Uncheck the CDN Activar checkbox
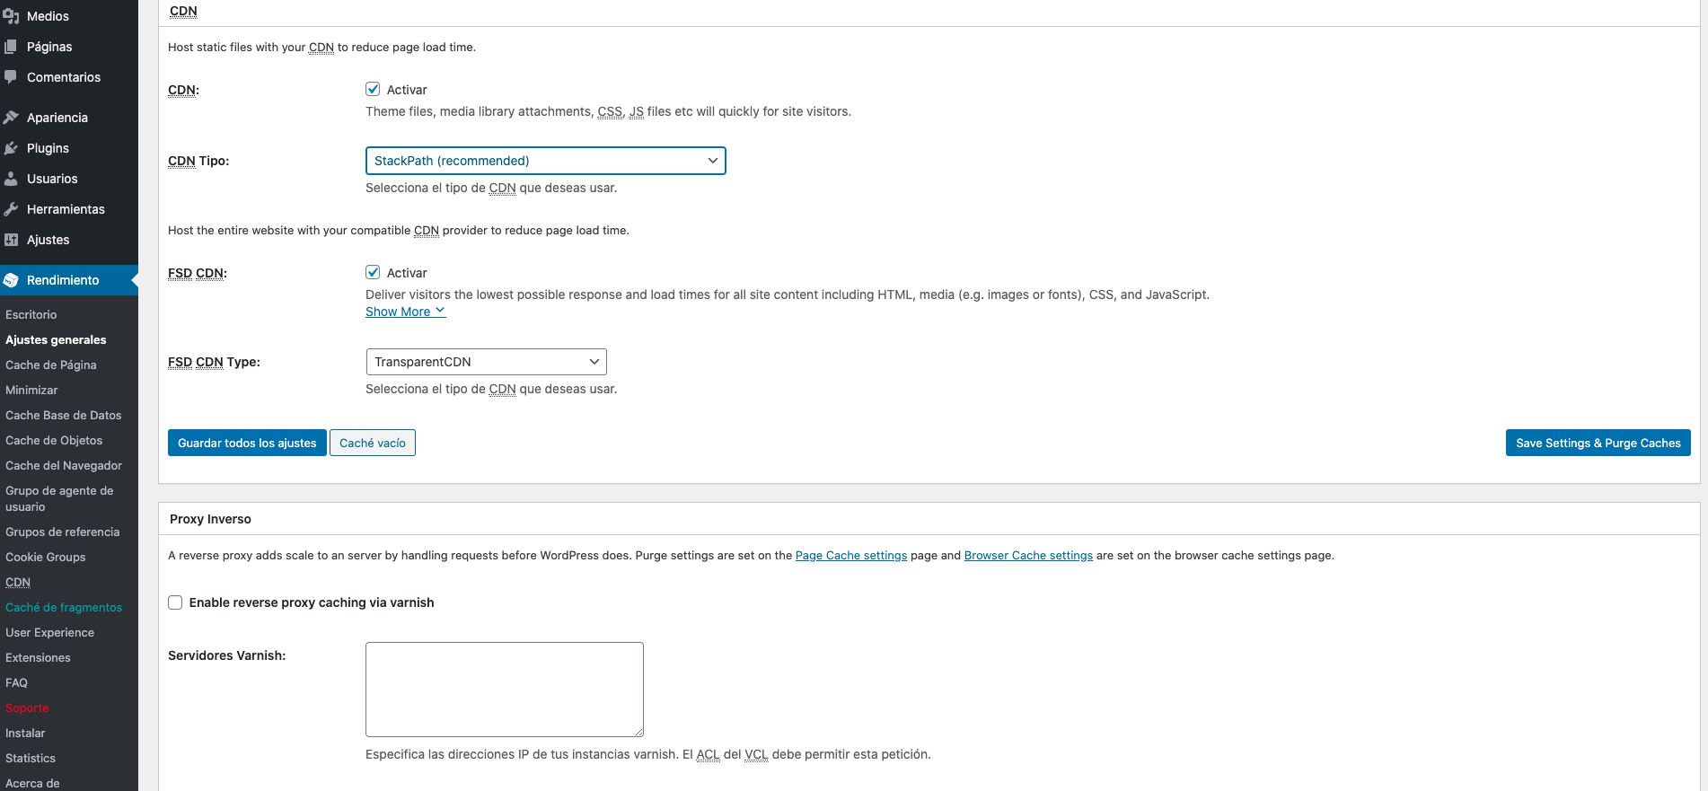 click(x=373, y=89)
